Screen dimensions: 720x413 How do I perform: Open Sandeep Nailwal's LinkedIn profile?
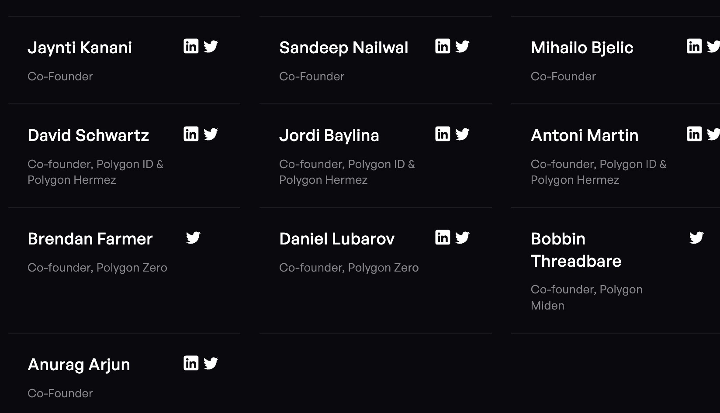[x=443, y=46]
